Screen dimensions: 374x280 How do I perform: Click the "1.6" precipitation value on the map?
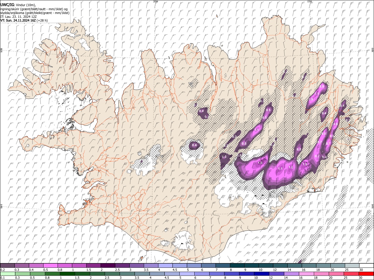260,163
